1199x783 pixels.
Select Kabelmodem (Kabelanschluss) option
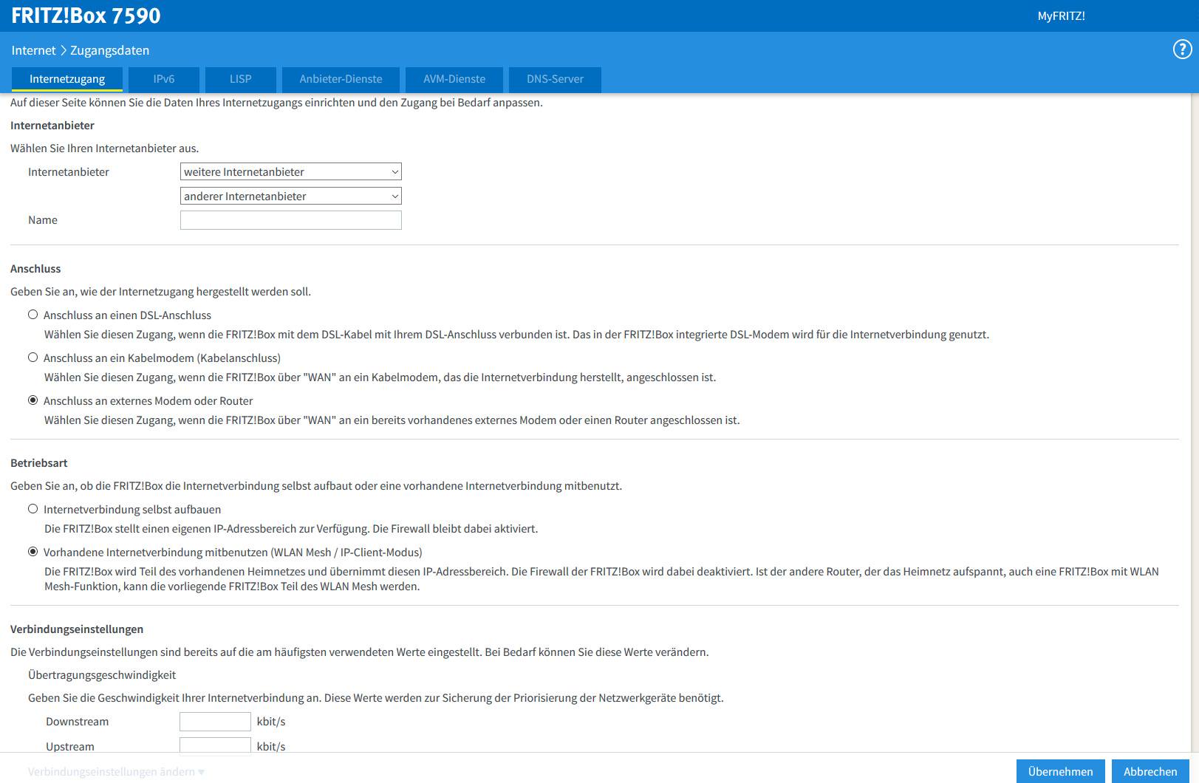[33, 358]
